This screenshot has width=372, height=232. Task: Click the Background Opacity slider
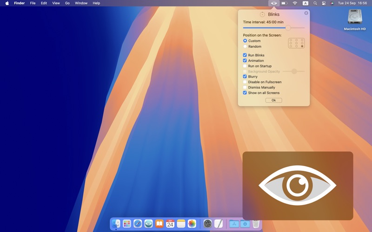(x=294, y=71)
